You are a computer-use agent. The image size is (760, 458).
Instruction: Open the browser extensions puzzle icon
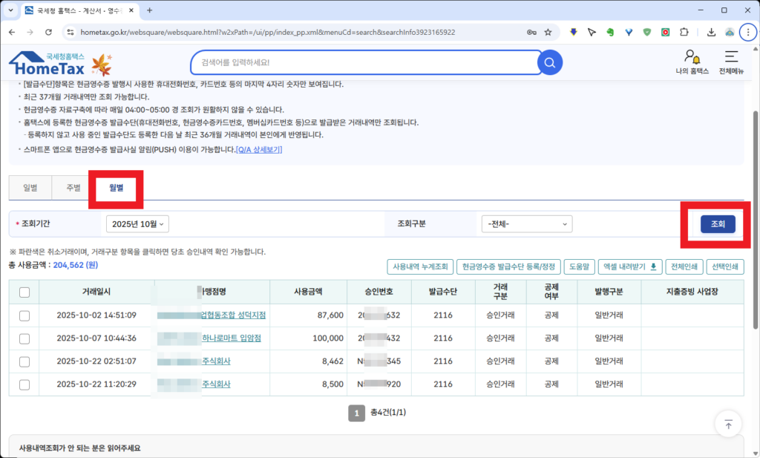(x=684, y=33)
